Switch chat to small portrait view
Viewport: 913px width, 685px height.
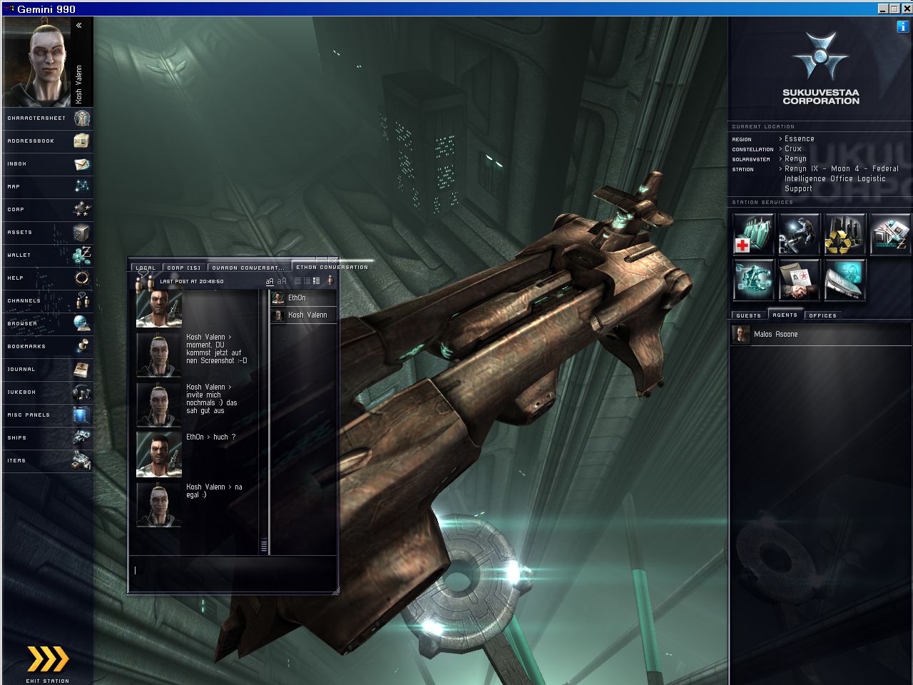click(307, 282)
